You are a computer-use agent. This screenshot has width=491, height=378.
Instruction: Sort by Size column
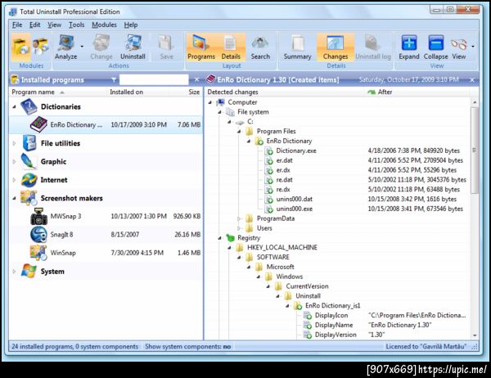pyautogui.click(x=186, y=92)
